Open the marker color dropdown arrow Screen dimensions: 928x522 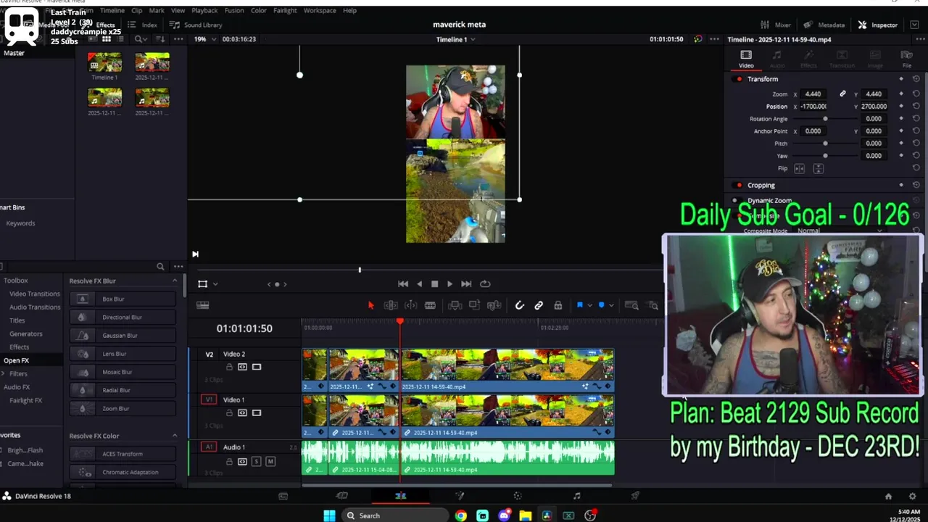point(610,305)
